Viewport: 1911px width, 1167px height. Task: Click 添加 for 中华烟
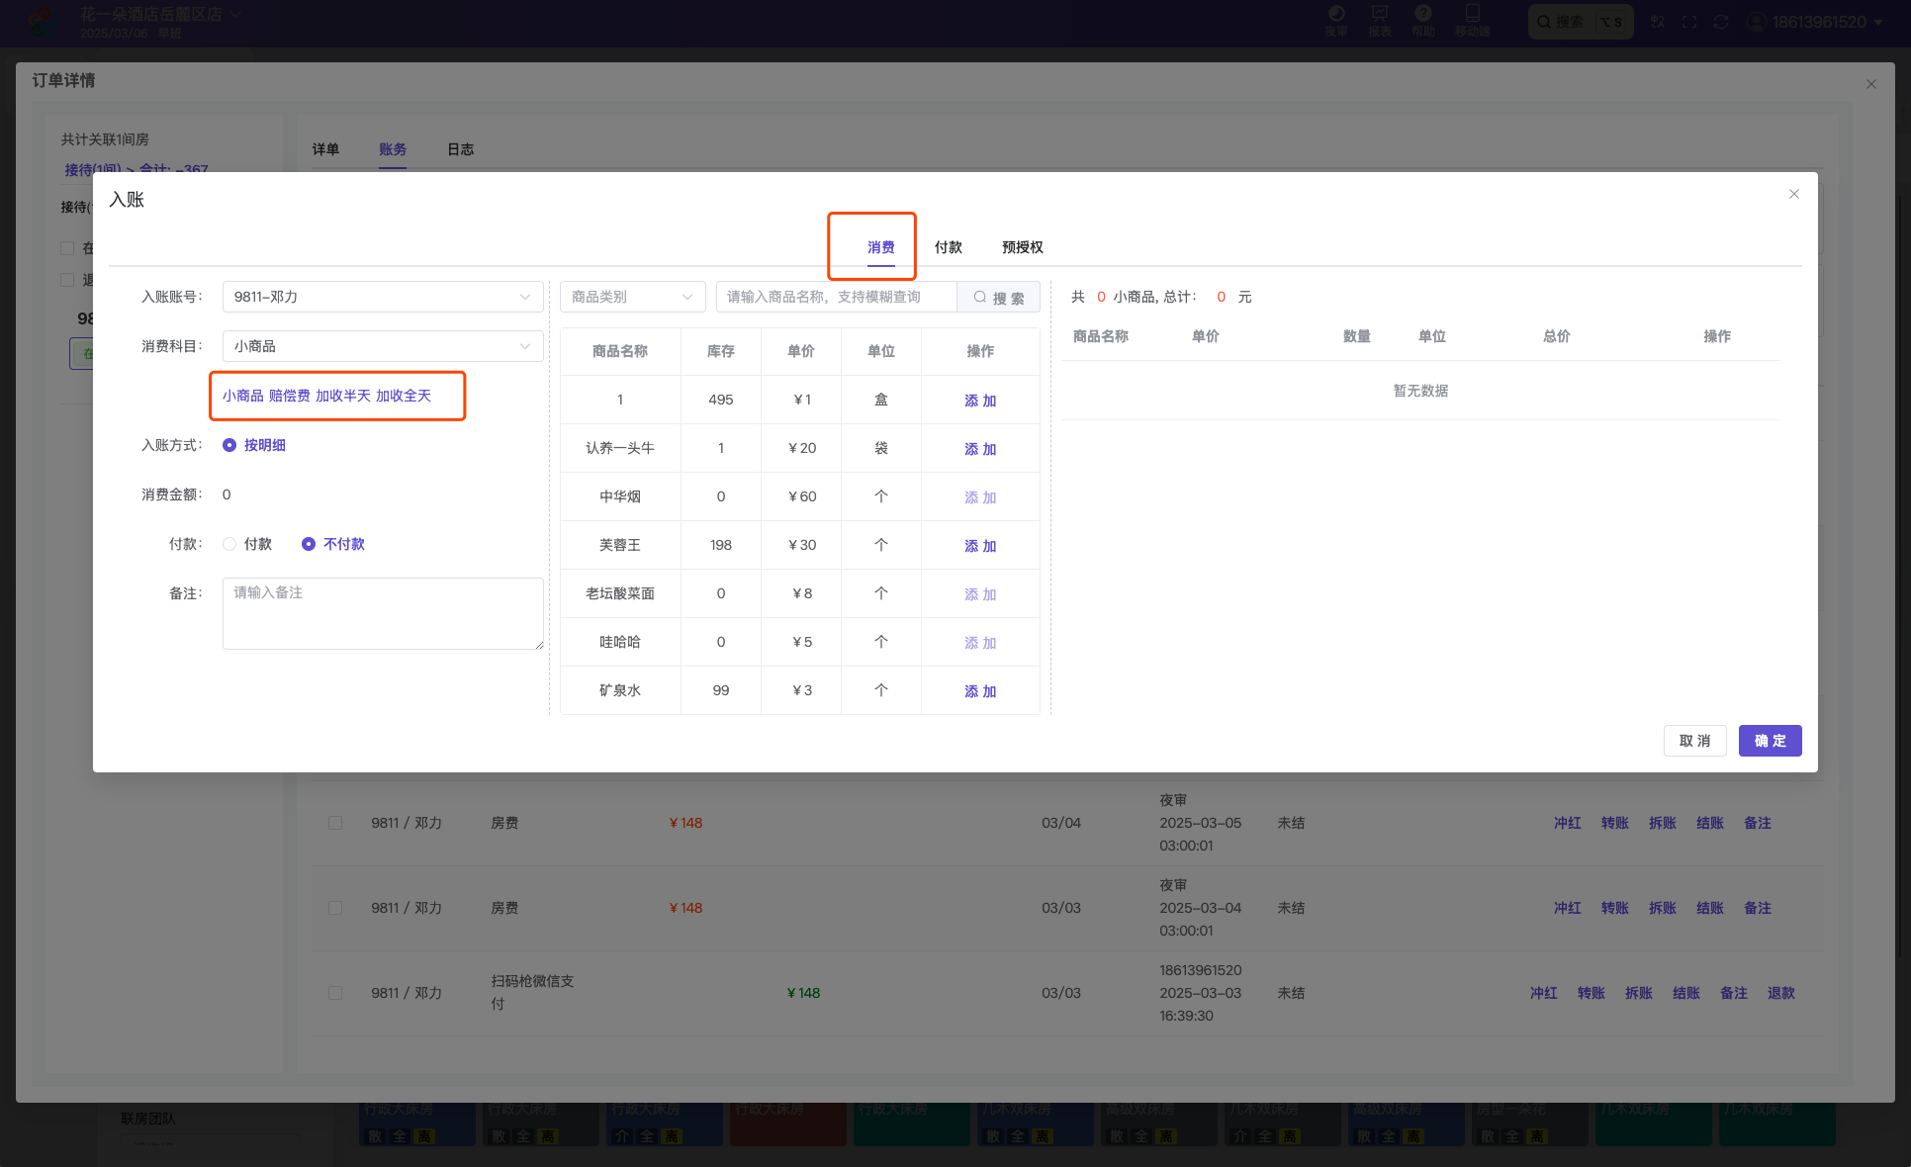pyautogui.click(x=980, y=497)
